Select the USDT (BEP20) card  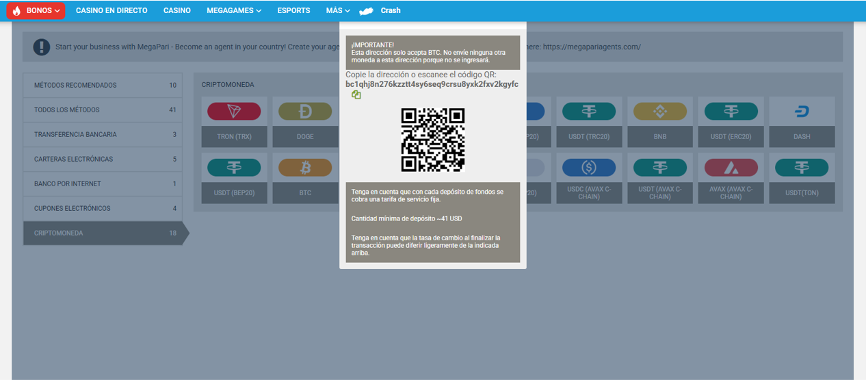(235, 178)
